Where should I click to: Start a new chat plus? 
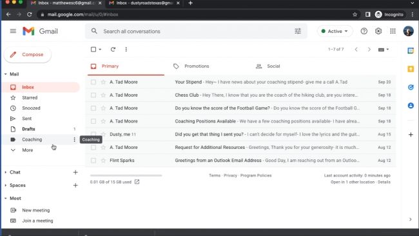coord(75,172)
